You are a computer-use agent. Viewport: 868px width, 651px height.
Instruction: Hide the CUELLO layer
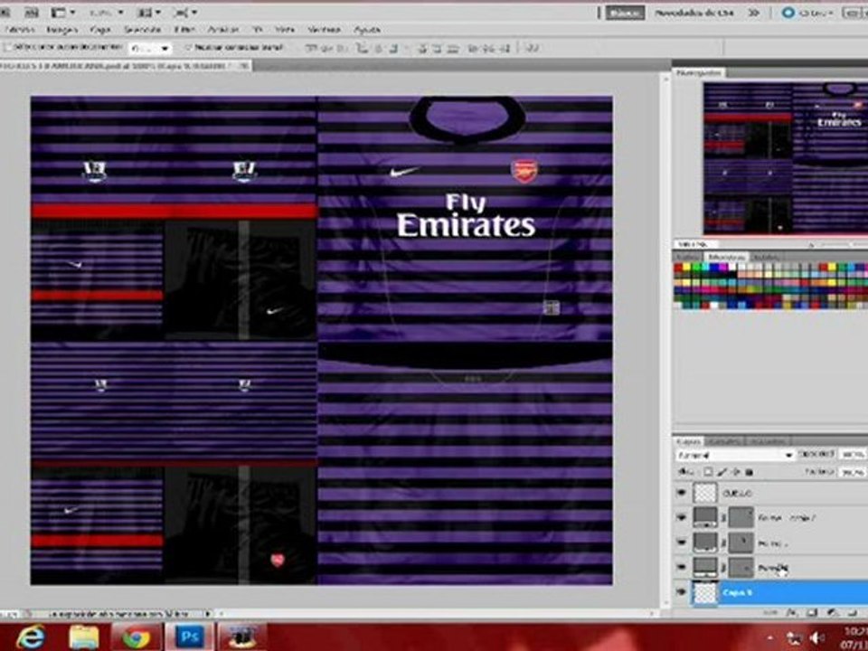[682, 492]
